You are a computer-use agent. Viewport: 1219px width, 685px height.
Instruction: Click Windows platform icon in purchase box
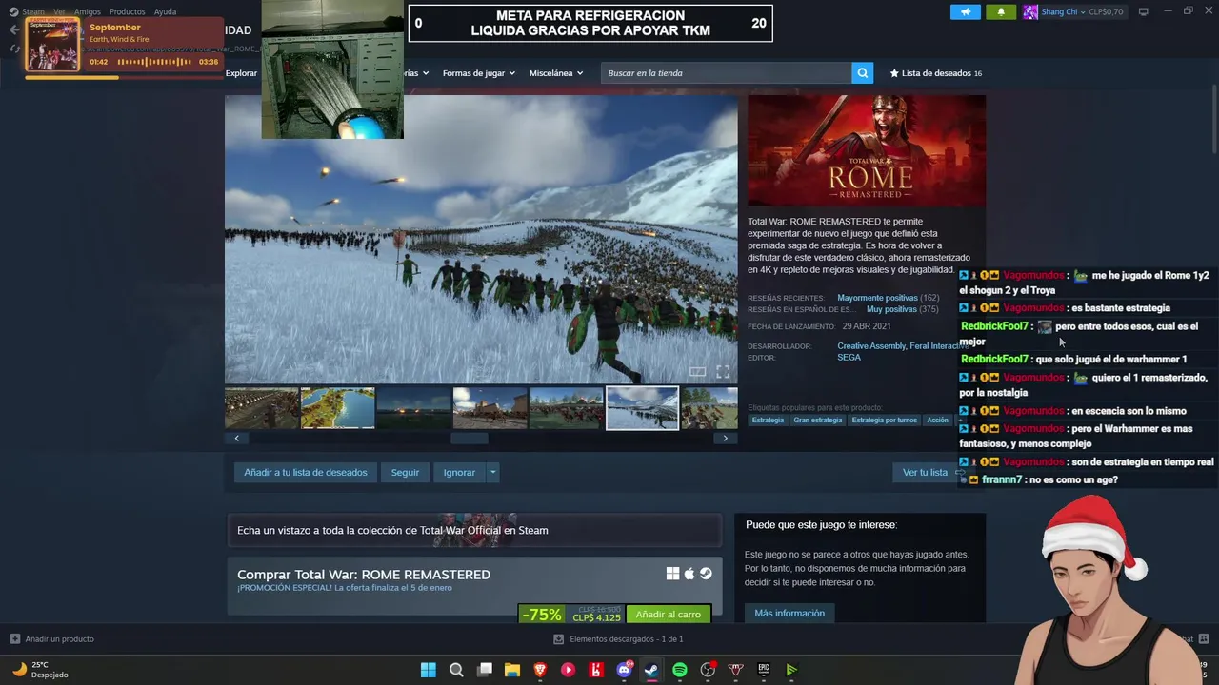coord(672,574)
